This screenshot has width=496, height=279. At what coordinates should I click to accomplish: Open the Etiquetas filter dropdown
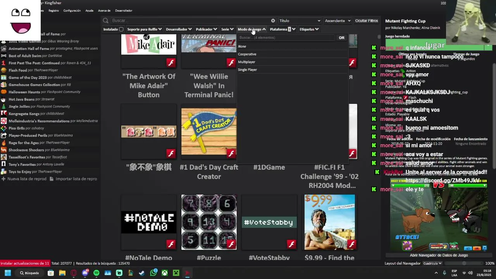(309, 29)
